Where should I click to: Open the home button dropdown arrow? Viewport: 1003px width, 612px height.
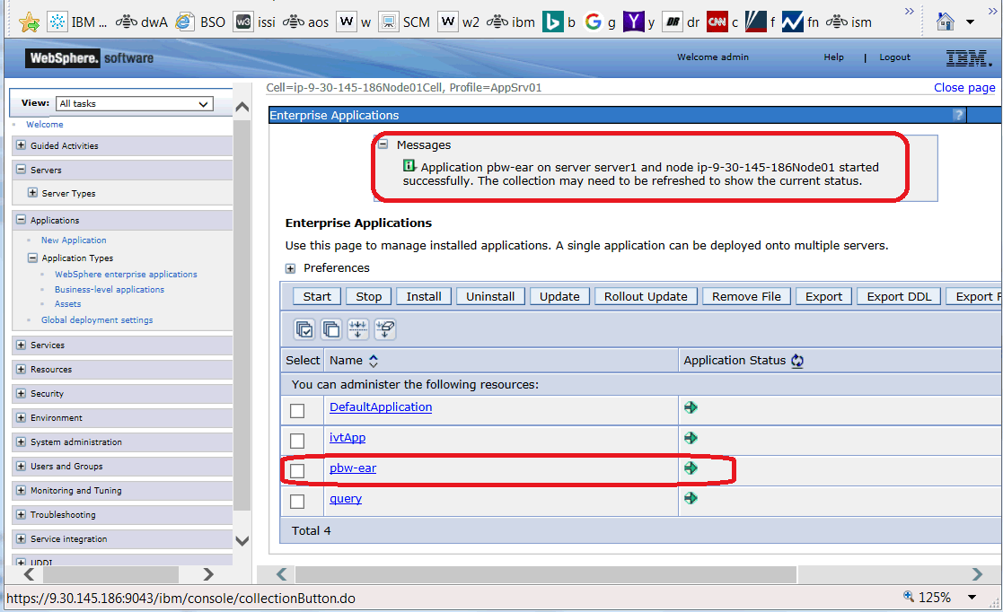(x=971, y=22)
